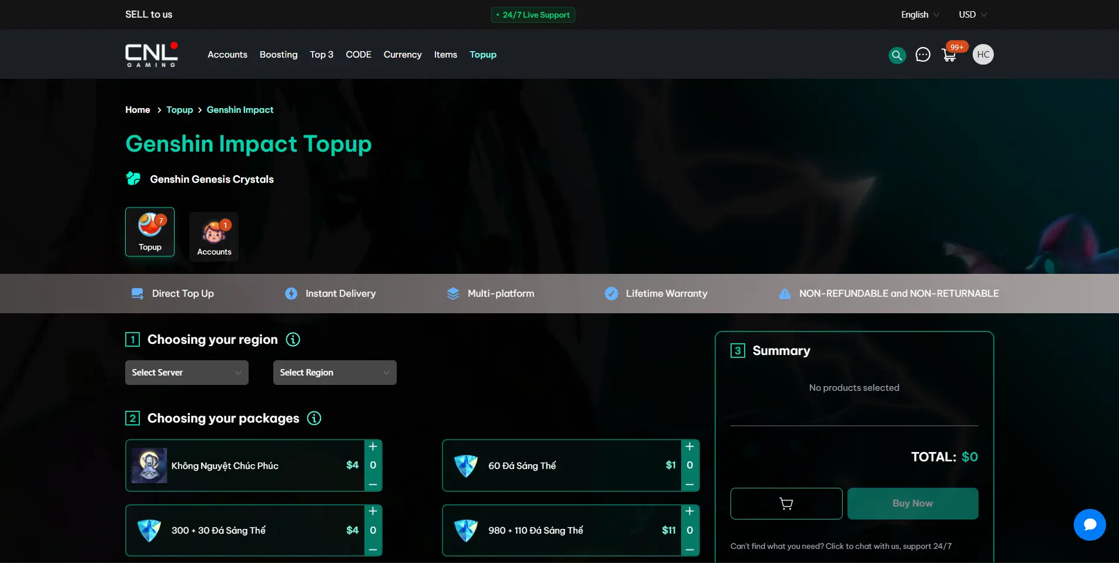This screenshot has height=563, width=1119.
Task: Click the Genshin Genesis Crystals icon
Action: (133, 179)
